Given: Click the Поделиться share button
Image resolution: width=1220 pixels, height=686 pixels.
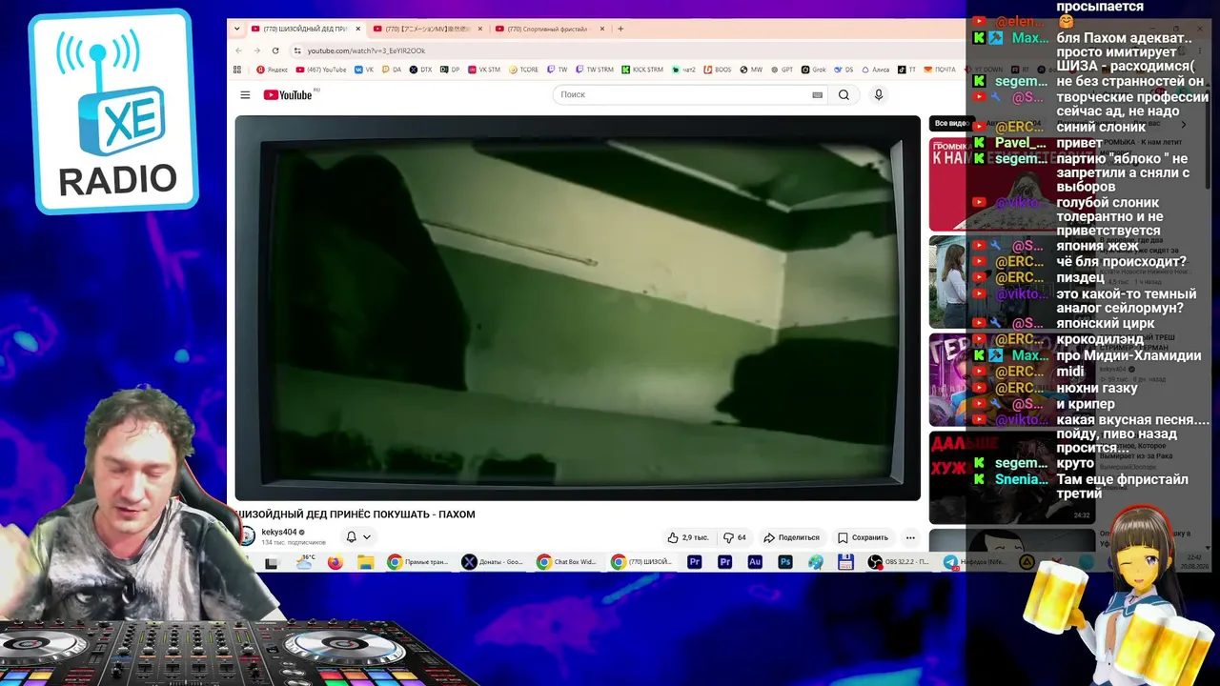Looking at the screenshot, I should pos(791,537).
